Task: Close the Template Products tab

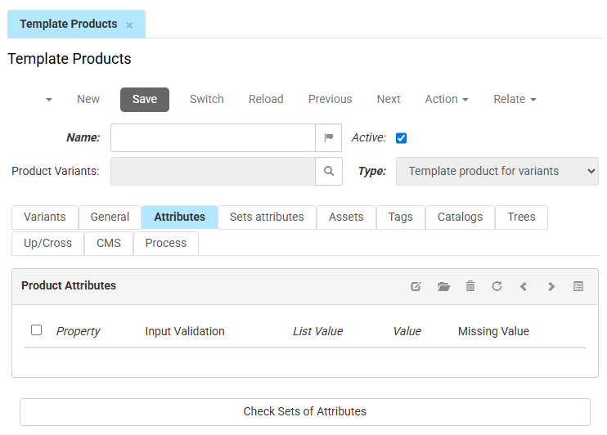Action: [x=129, y=25]
